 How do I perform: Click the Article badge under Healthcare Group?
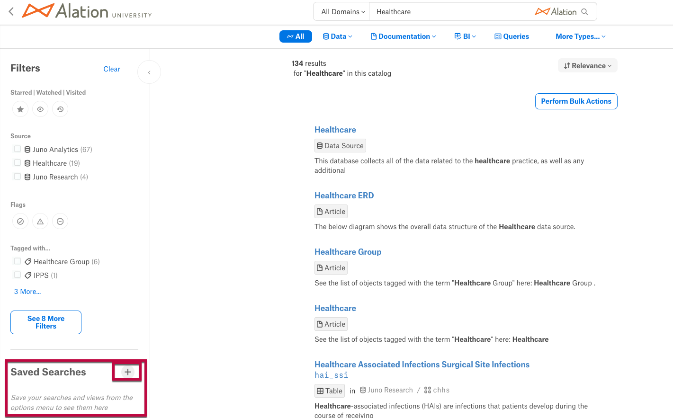tap(331, 268)
